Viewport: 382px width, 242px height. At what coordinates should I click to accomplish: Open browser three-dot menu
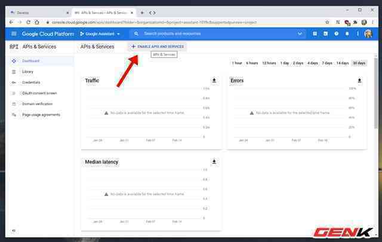tap(372, 22)
